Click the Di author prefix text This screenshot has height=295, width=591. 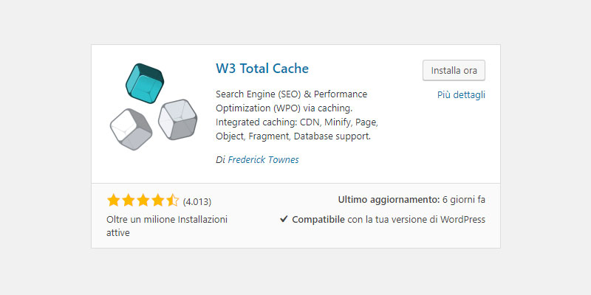(220, 159)
